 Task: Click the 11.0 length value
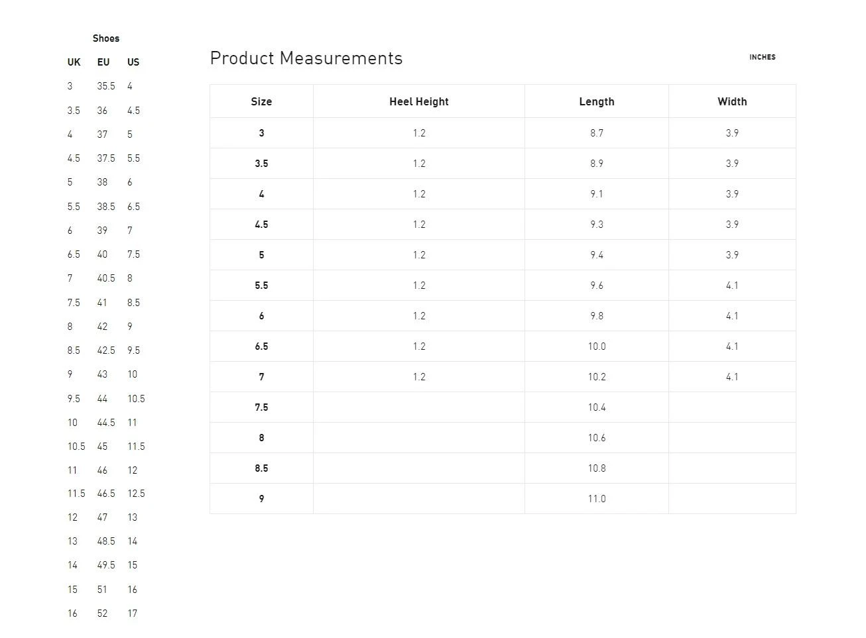[596, 499]
